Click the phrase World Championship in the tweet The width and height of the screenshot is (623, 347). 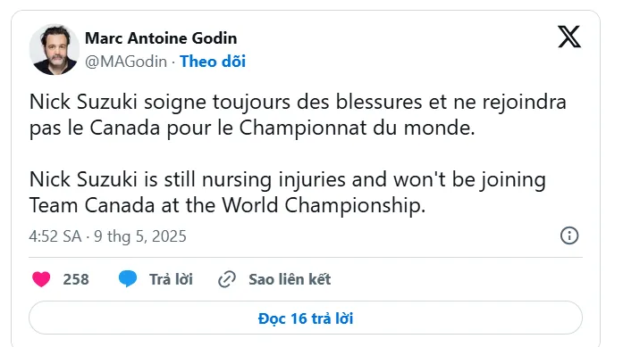324,206
